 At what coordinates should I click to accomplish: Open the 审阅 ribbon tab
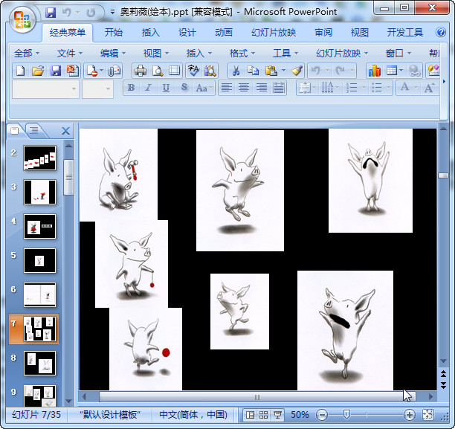(x=323, y=33)
